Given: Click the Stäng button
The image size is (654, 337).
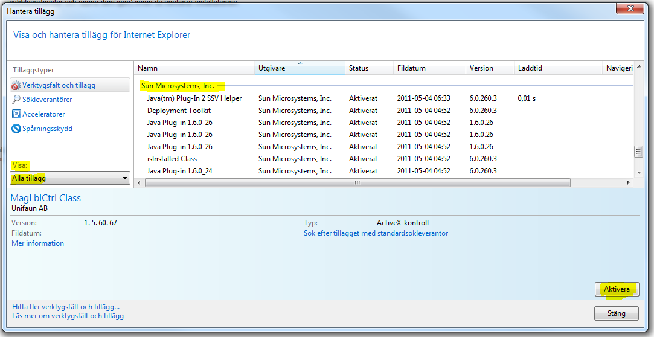Looking at the screenshot, I should click(617, 313).
